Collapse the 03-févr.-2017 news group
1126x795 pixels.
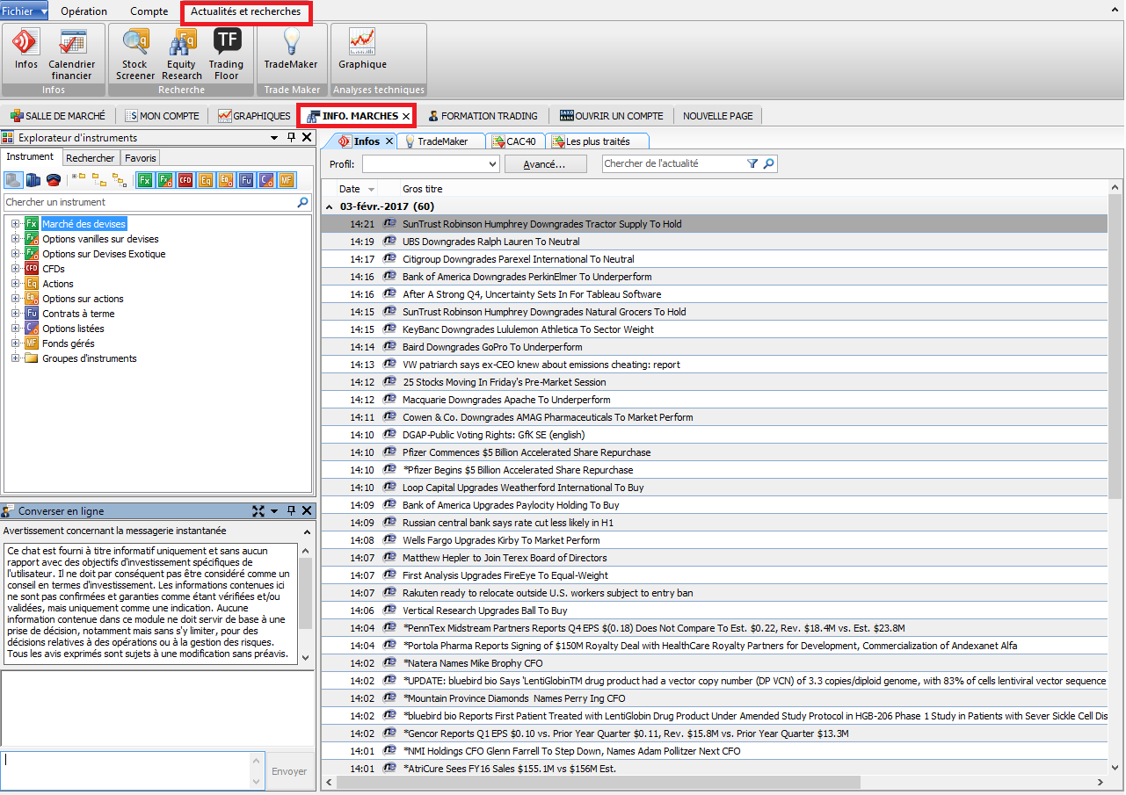click(x=331, y=206)
